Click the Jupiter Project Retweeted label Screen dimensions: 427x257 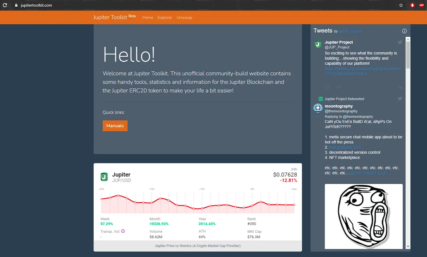pyautogui.click(x=344, y=99)
